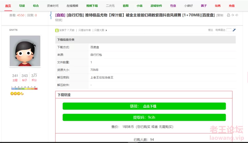The height and width of the screenshot is (143, 248).
Task: Click 只看大图 link
Action: (x=99, y=30)
